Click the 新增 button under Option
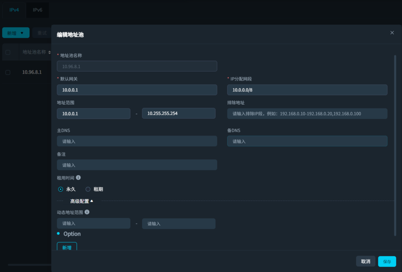The width and height of the screenshot is (402, 272). click(x=67, y=247)
